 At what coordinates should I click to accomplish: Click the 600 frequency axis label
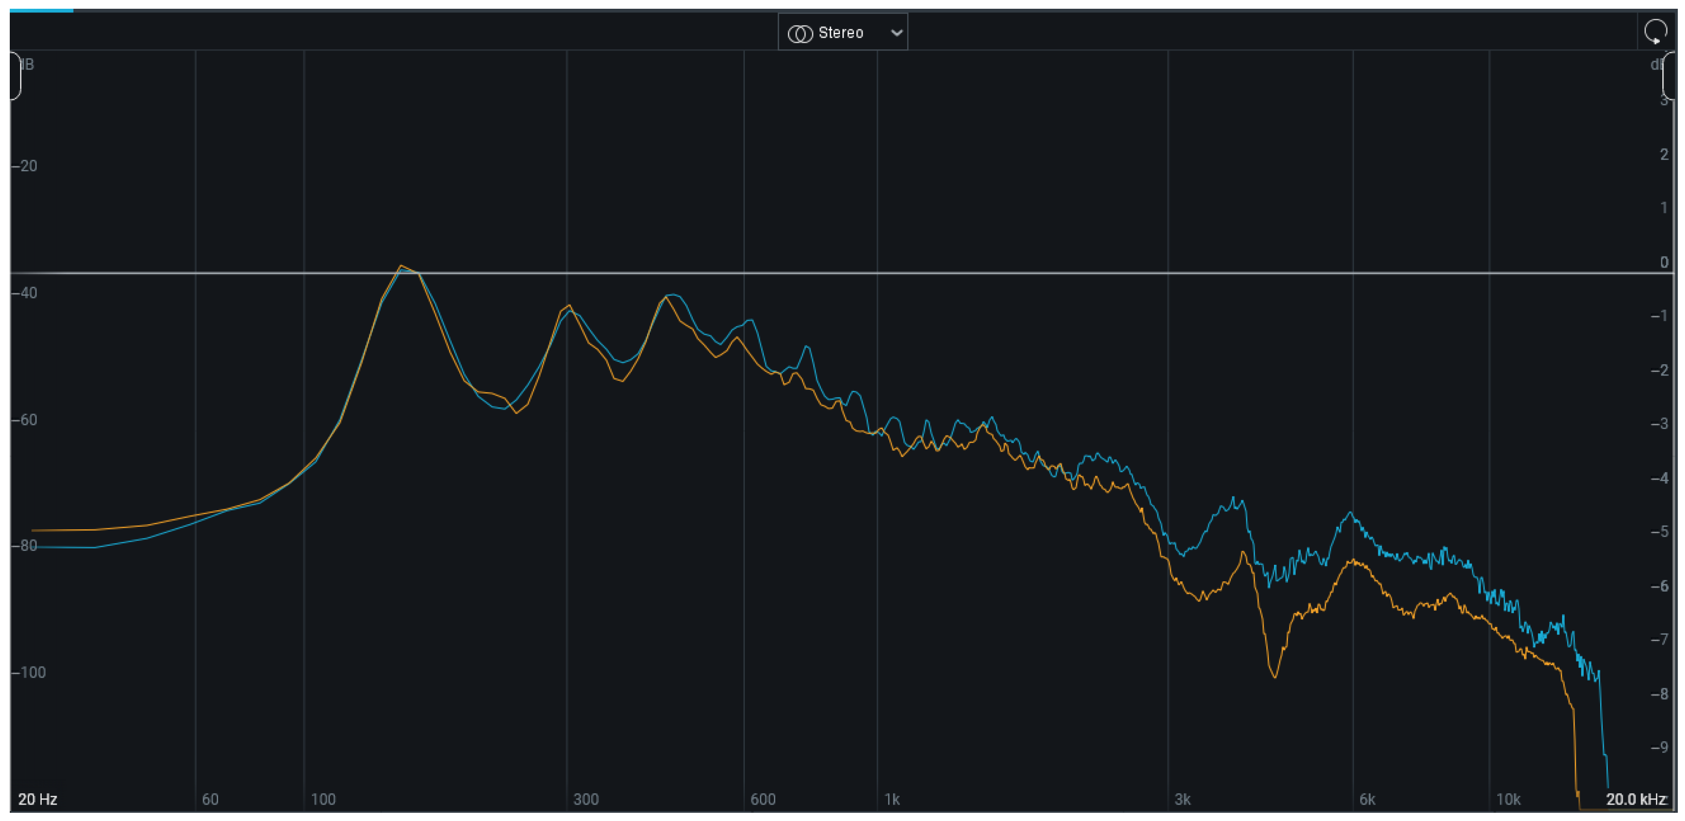[x=762, y=799]
